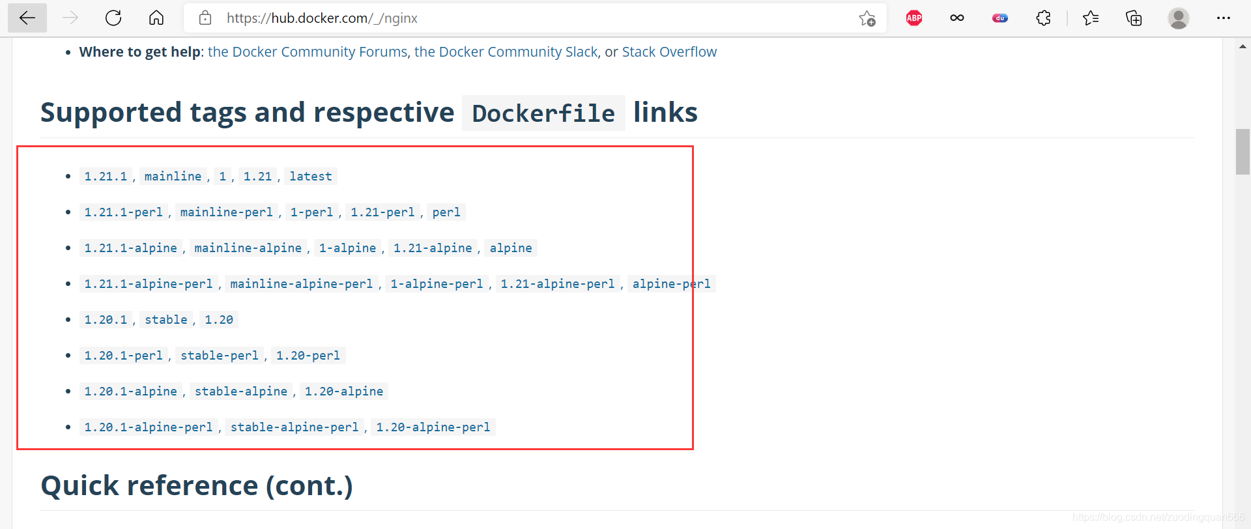Image resolution: width=1251 pixels, height=529 pixels.
Task: Open the Collections panel
Action: pos(1134,18)
